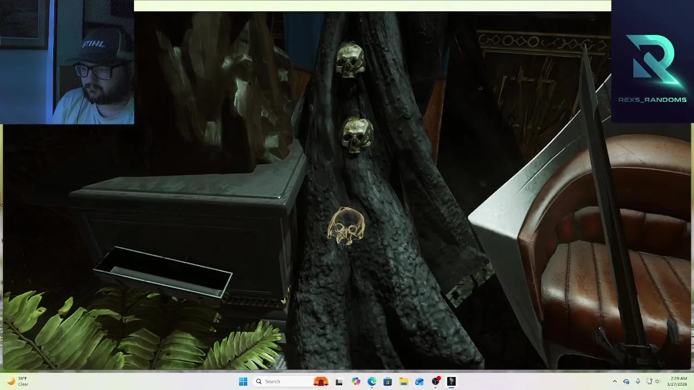Click the microphone tray icon
Image resolution: width=694 pixels, height=390 pixels.
tap(638, 381)
